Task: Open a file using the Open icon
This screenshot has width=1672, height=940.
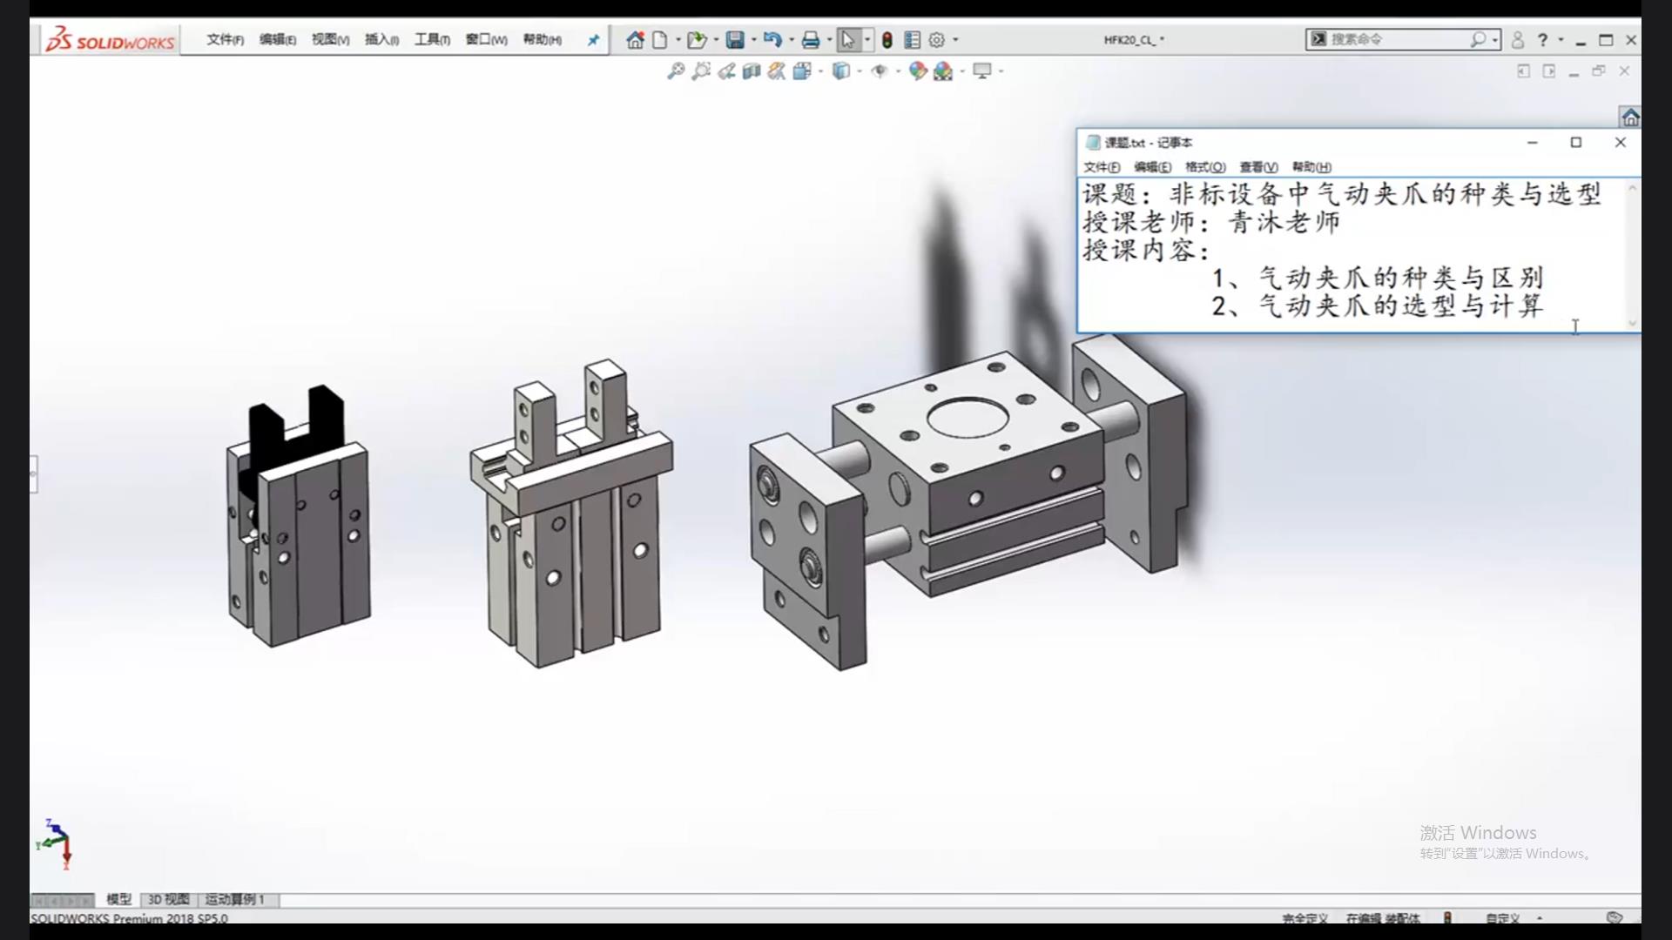Action: coord(696,40)
